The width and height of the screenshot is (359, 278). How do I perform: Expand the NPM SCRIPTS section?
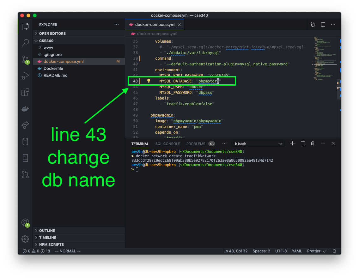79,245
